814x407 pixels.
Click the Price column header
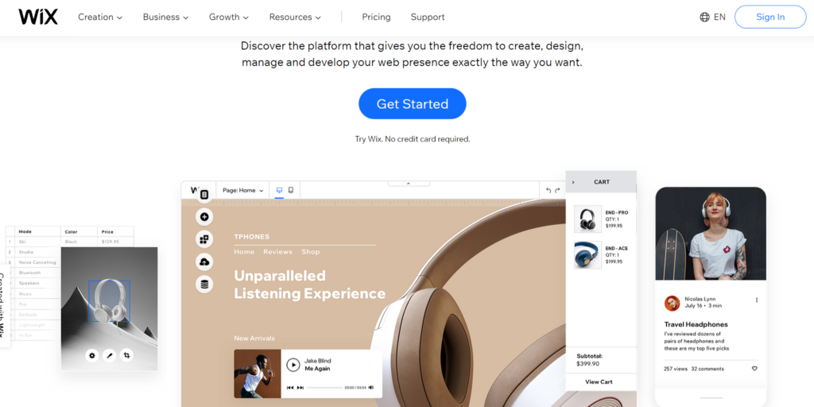point(107,231)
